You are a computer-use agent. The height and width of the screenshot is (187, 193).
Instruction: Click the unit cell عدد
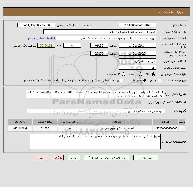pos(70,128)
